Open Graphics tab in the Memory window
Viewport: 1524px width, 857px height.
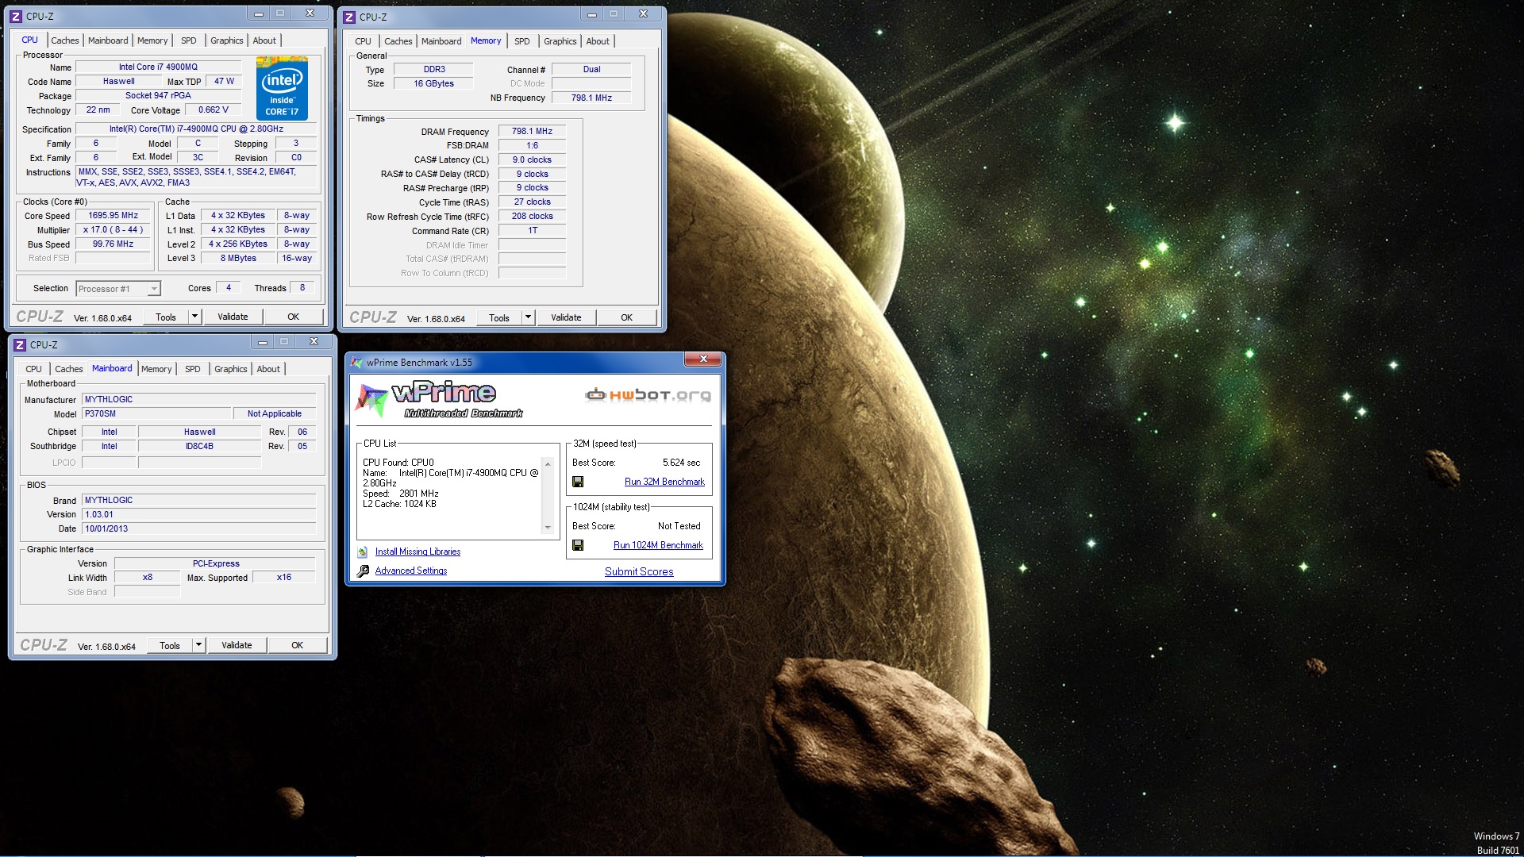pyautogui.click(x=560, y=41)
